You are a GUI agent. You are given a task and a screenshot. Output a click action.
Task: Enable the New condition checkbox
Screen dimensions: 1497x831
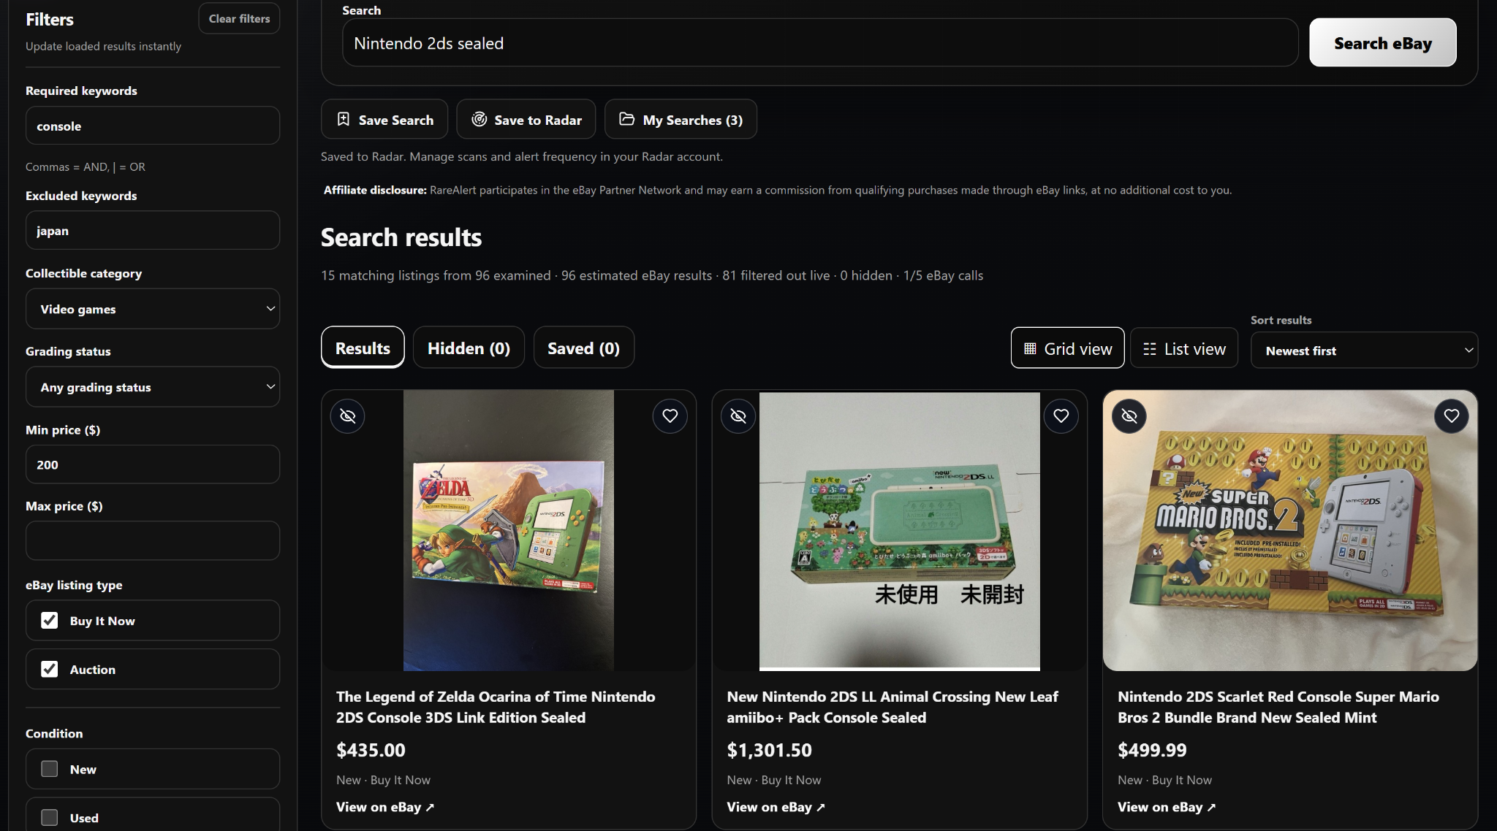click(x=49, y=769)
